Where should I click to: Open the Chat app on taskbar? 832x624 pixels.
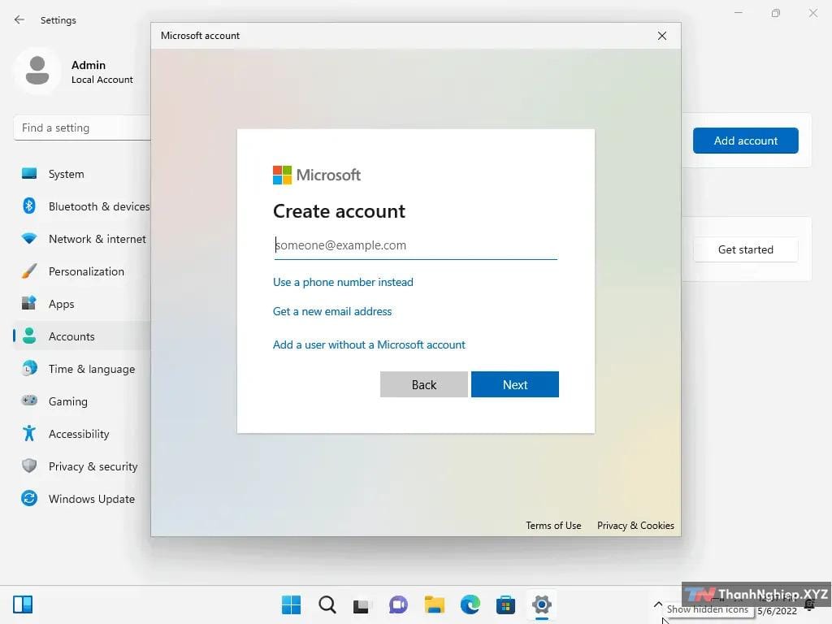[x=398, y=604]
